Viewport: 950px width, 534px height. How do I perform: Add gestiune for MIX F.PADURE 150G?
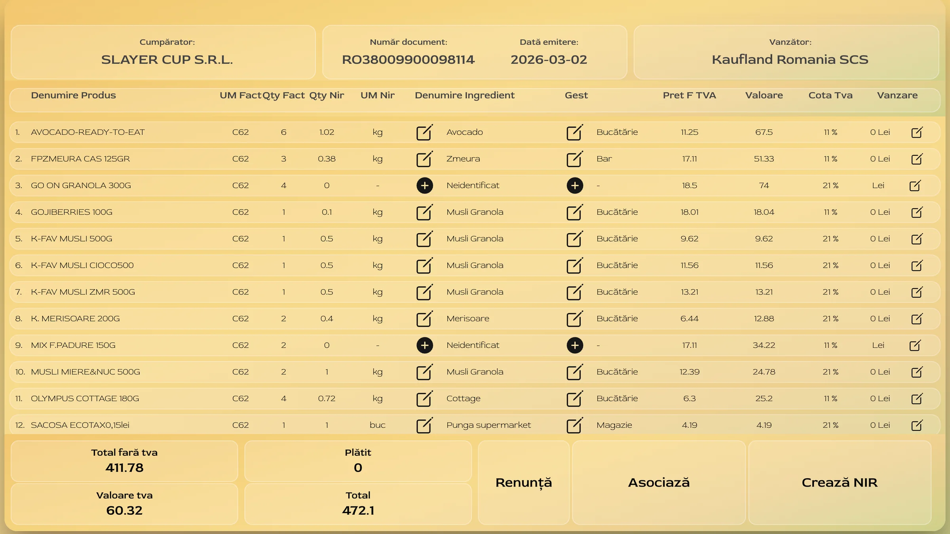pyautogui.click(x=574, y=345)
